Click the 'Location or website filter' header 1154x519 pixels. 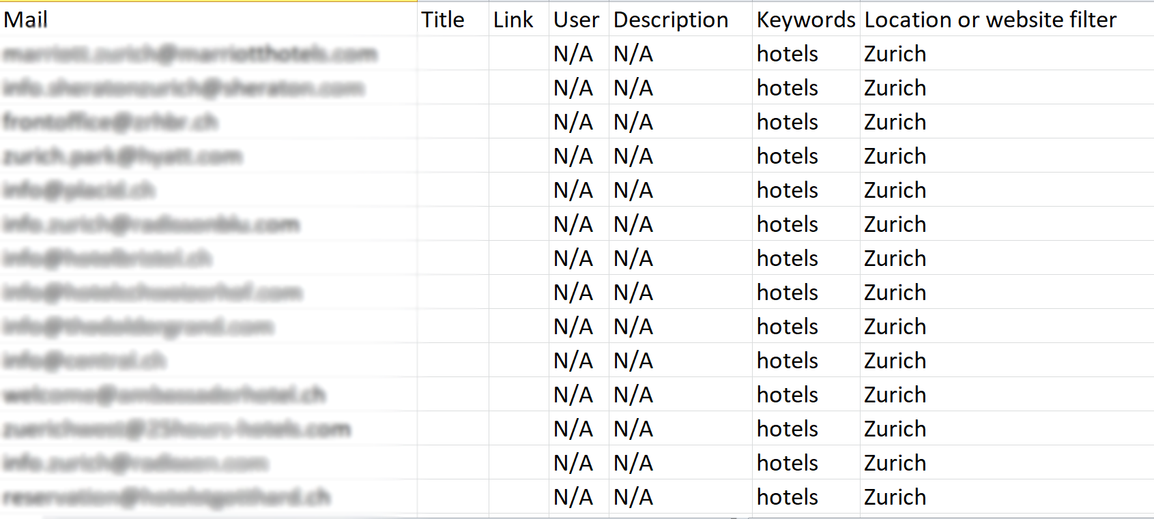[990, 20]
